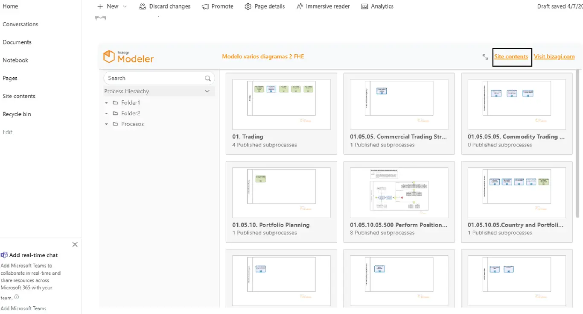Click the Microsoft Teams icon by the chat heading
The image size is (583, 314).
[4, 255]
